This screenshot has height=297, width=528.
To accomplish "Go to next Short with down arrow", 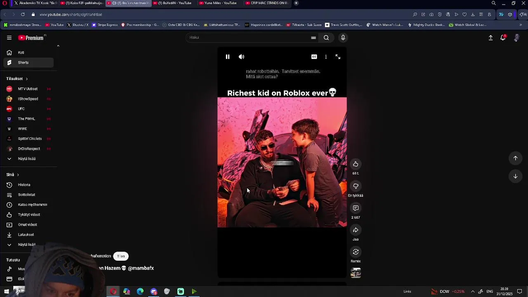I will pos(515,176).
